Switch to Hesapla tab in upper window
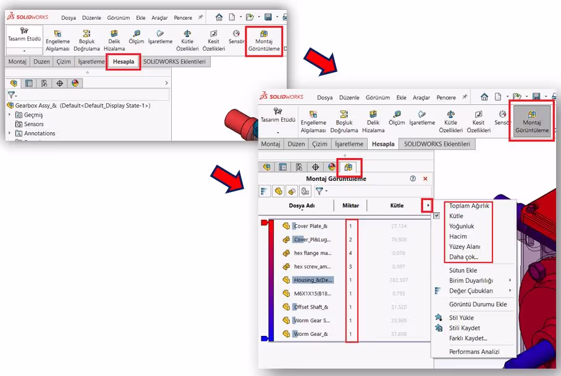Viewport: 561px width, 376px height. point(124,62)
